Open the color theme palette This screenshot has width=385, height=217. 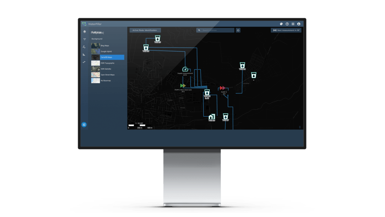coord(282,24)
